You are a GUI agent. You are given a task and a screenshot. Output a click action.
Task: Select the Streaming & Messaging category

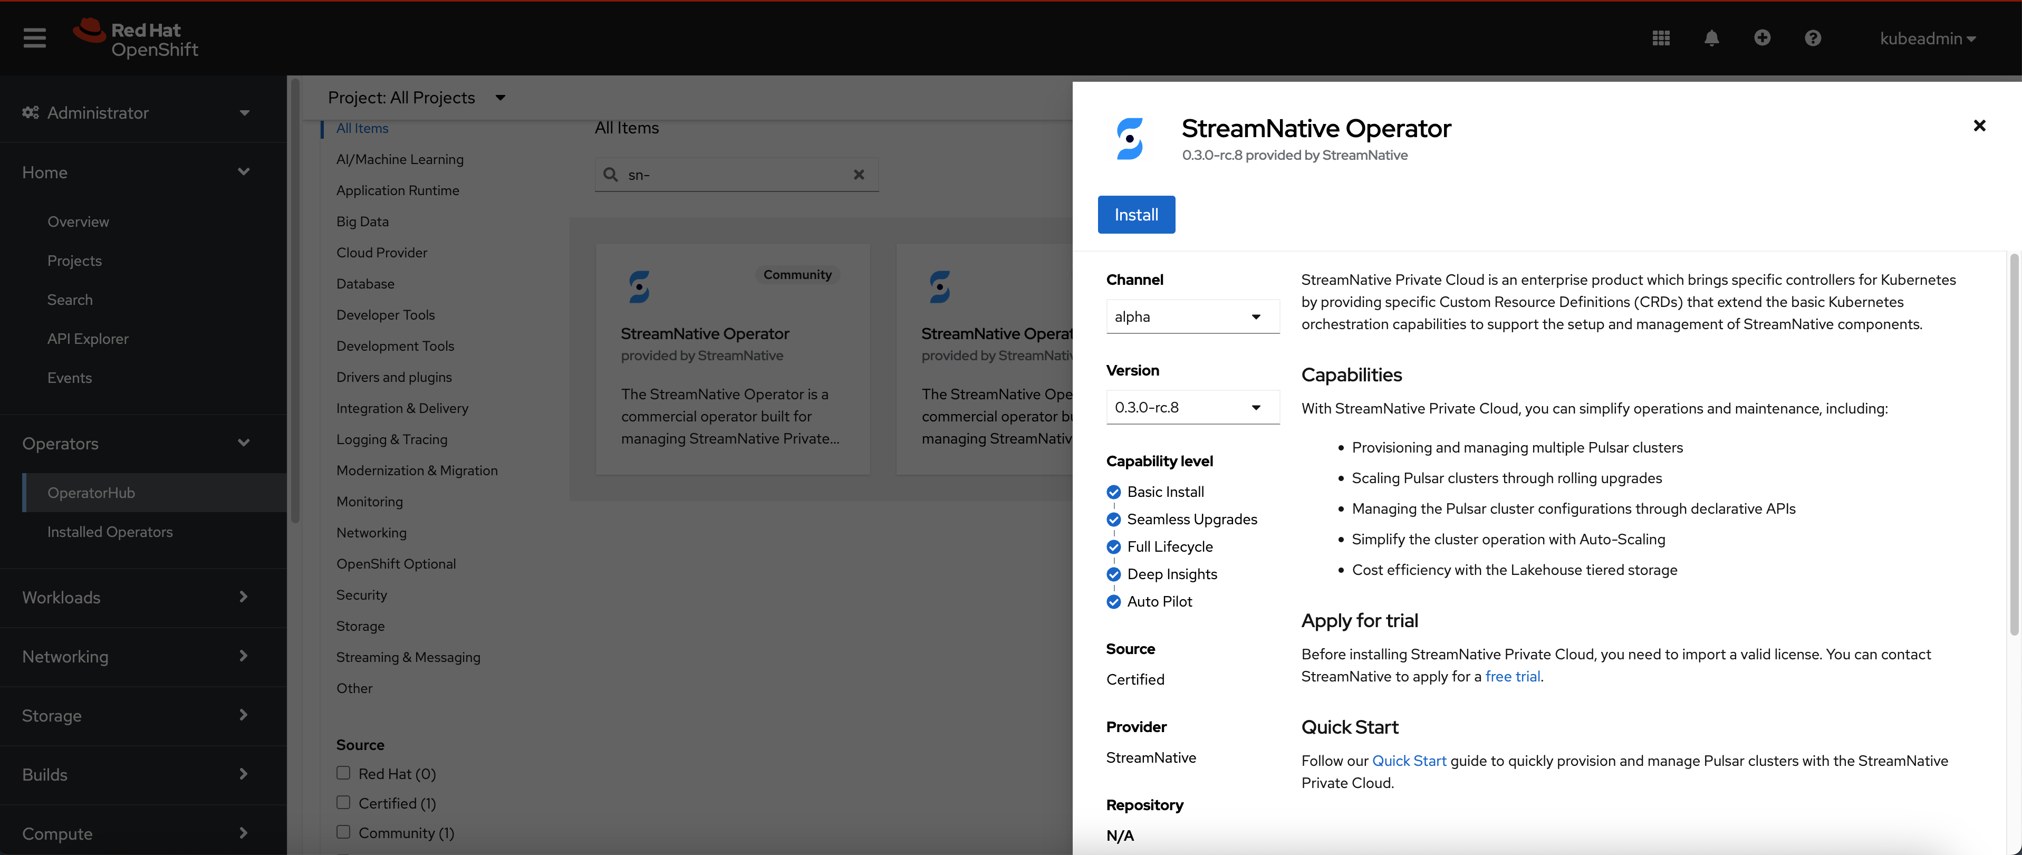408,657
